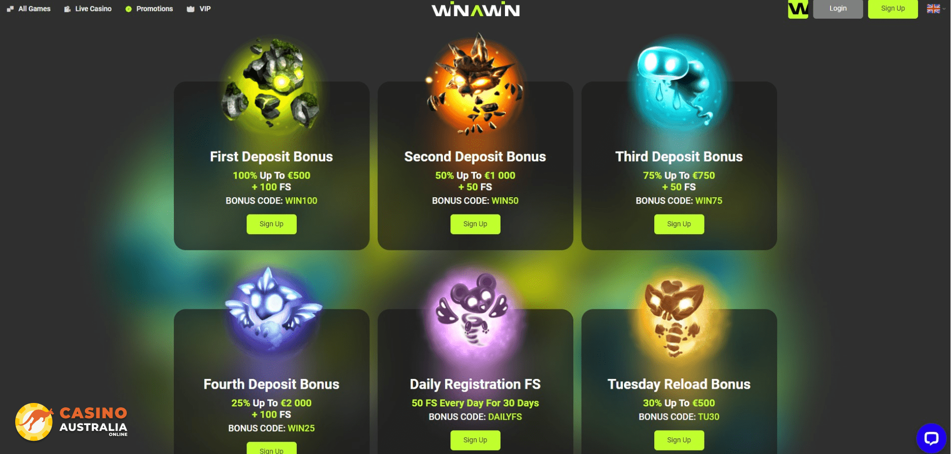This screenshot has width=951, height=454.
Task: Open the live chat bubble icon
Action: pos(931,438)
